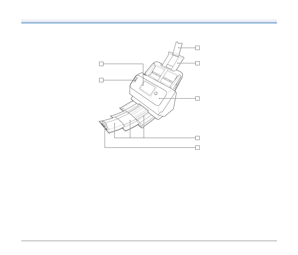Viewport: 298px width, 255px height.
Task: Click the open lever on scanner's left side
Action: point(135,80)
